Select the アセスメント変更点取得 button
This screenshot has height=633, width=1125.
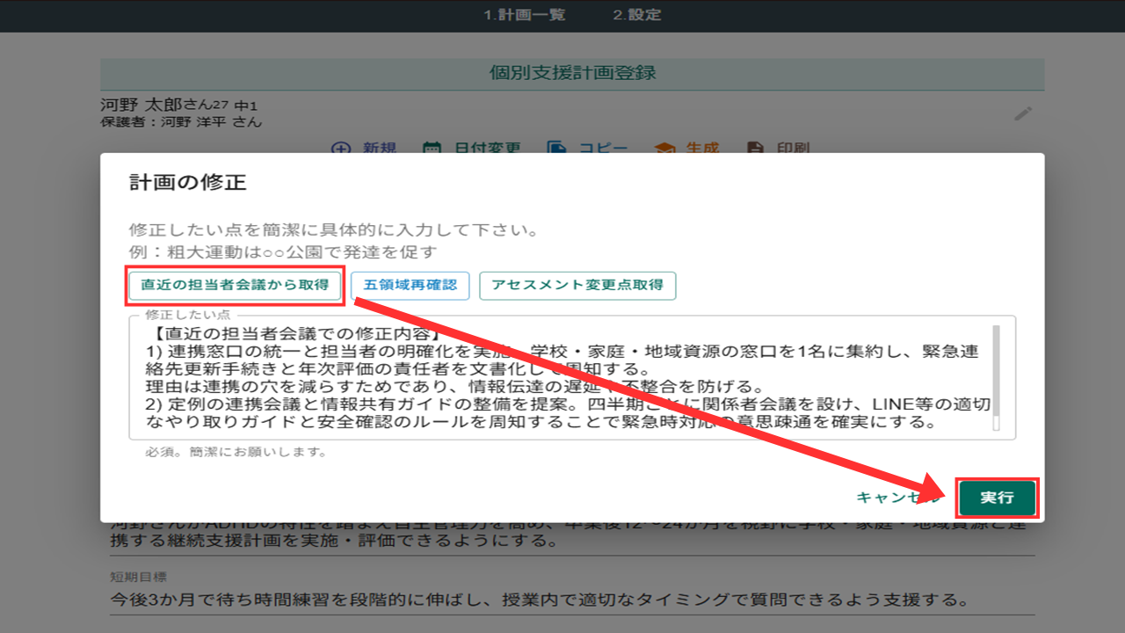(x=577, y=286)
